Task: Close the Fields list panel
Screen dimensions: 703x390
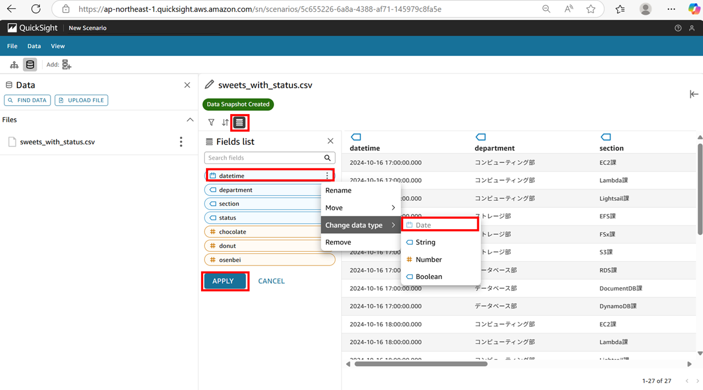Action: (330, 141)
